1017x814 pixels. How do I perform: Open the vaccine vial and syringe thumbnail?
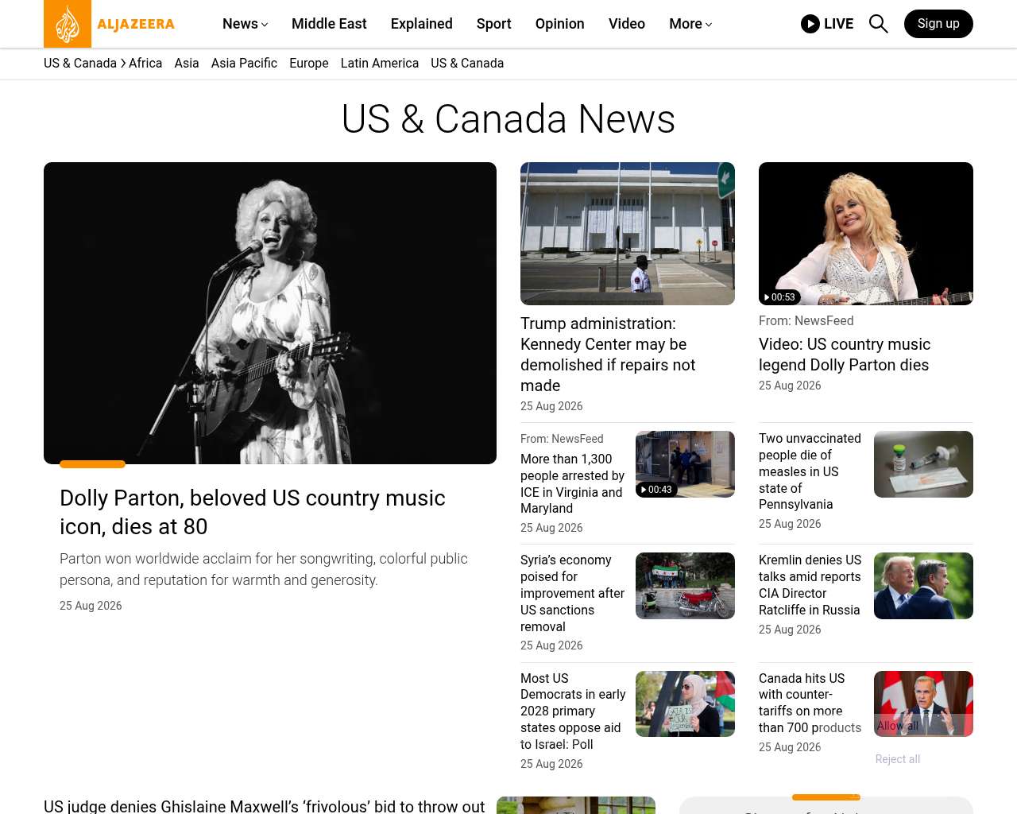pyautogui.click(x=923, y=464)
